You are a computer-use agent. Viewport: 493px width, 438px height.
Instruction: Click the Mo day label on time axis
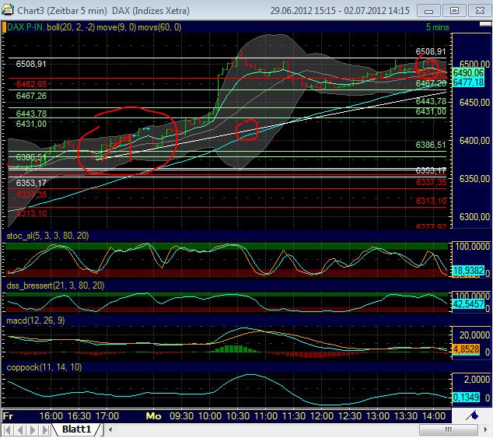pos(153,416)
